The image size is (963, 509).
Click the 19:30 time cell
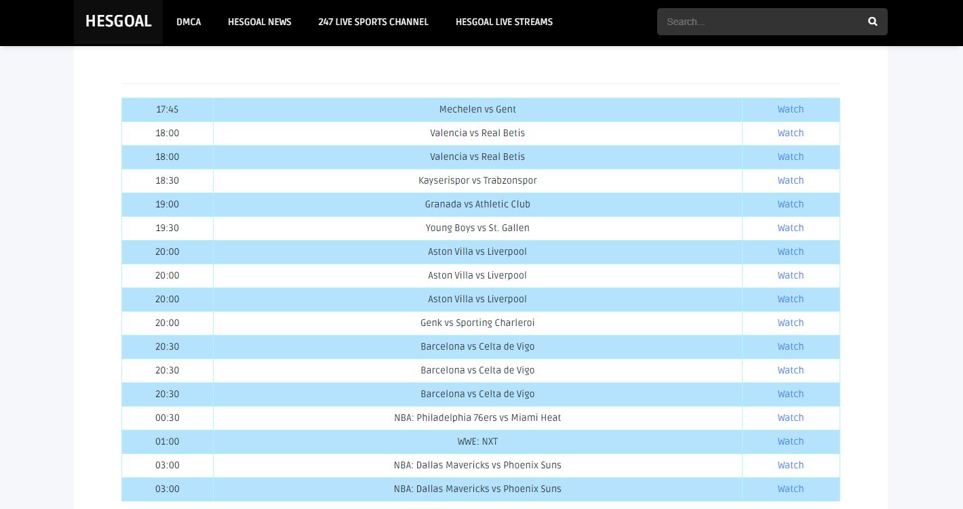pos(168,228)
